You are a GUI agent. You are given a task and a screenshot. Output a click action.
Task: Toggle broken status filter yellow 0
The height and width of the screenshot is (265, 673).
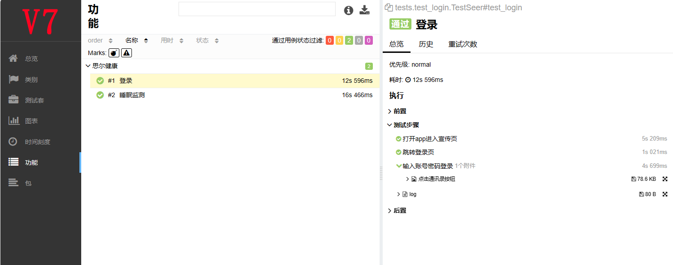339,40
